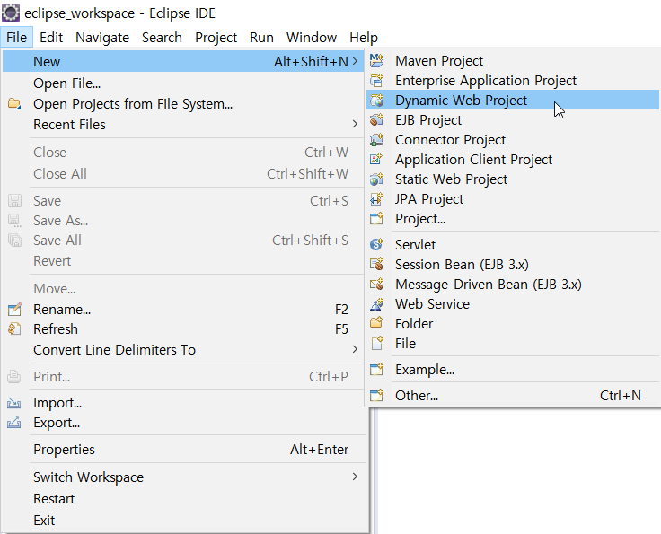Click the JPA Project icon
661x534 pixels.
point(376,198)
